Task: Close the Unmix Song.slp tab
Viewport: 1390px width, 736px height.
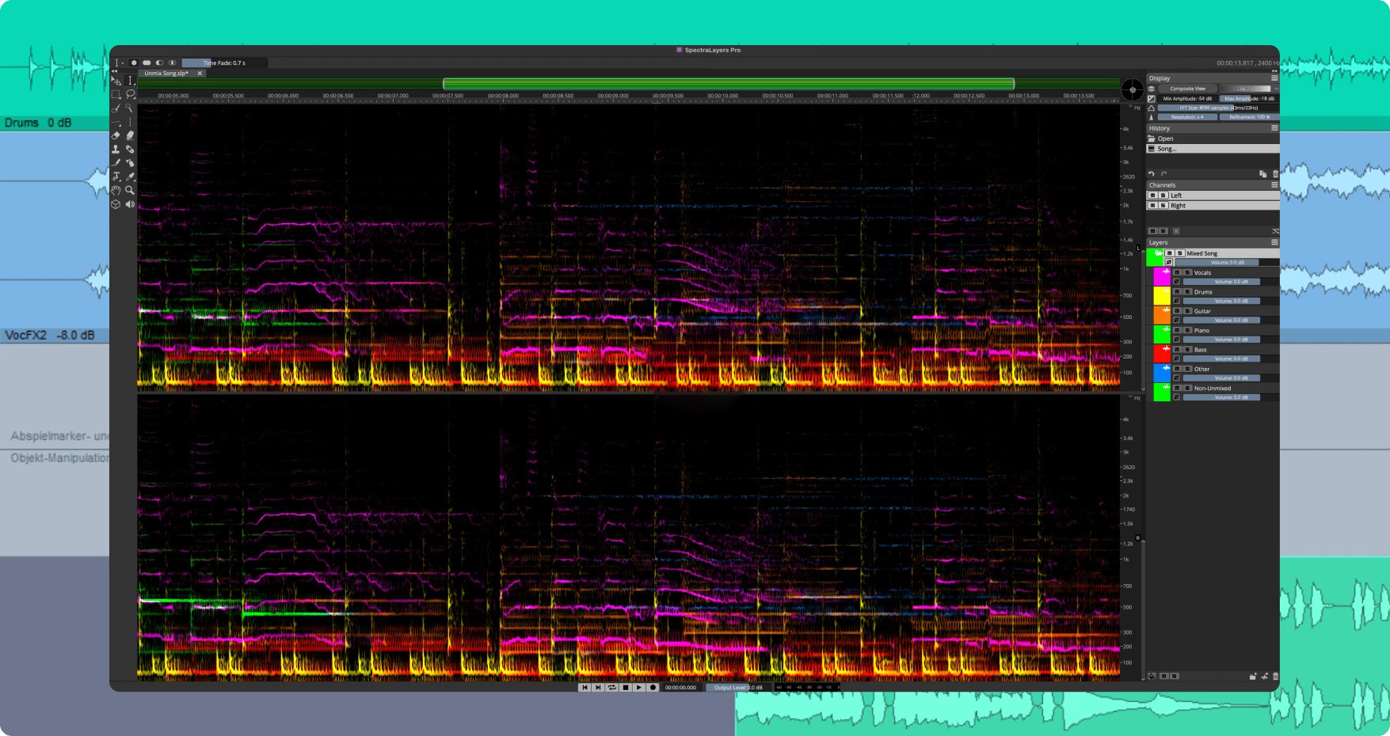Action: click(200, 74)
